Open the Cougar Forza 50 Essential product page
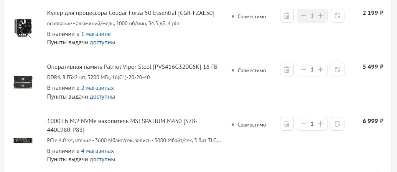 click(x=130, y=13)
